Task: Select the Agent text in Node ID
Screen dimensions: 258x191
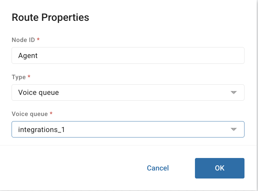Action: (x=28, y=55)
